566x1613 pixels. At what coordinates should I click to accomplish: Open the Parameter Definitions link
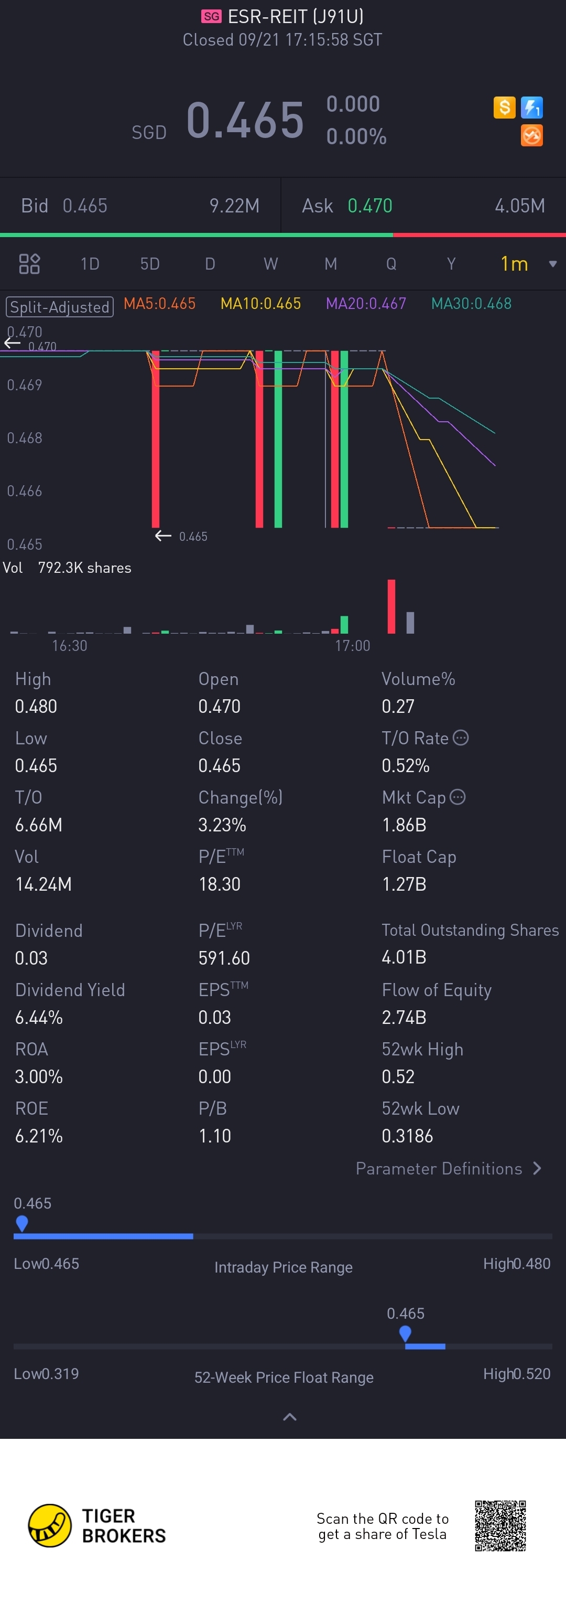point(439,1168)
